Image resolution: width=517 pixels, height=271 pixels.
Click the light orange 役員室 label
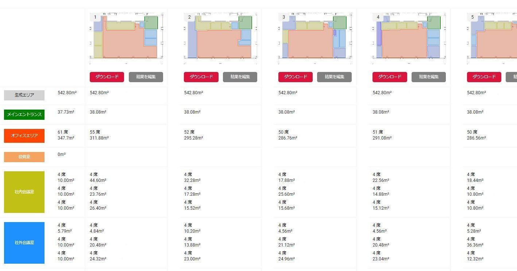point(24,157)
